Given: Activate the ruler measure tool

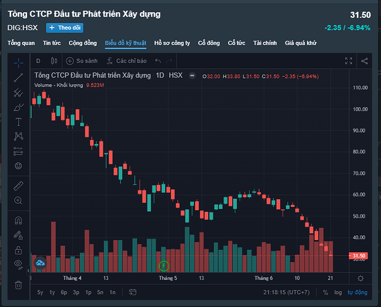Looking at the screenshot, I should tap(18, 185).
